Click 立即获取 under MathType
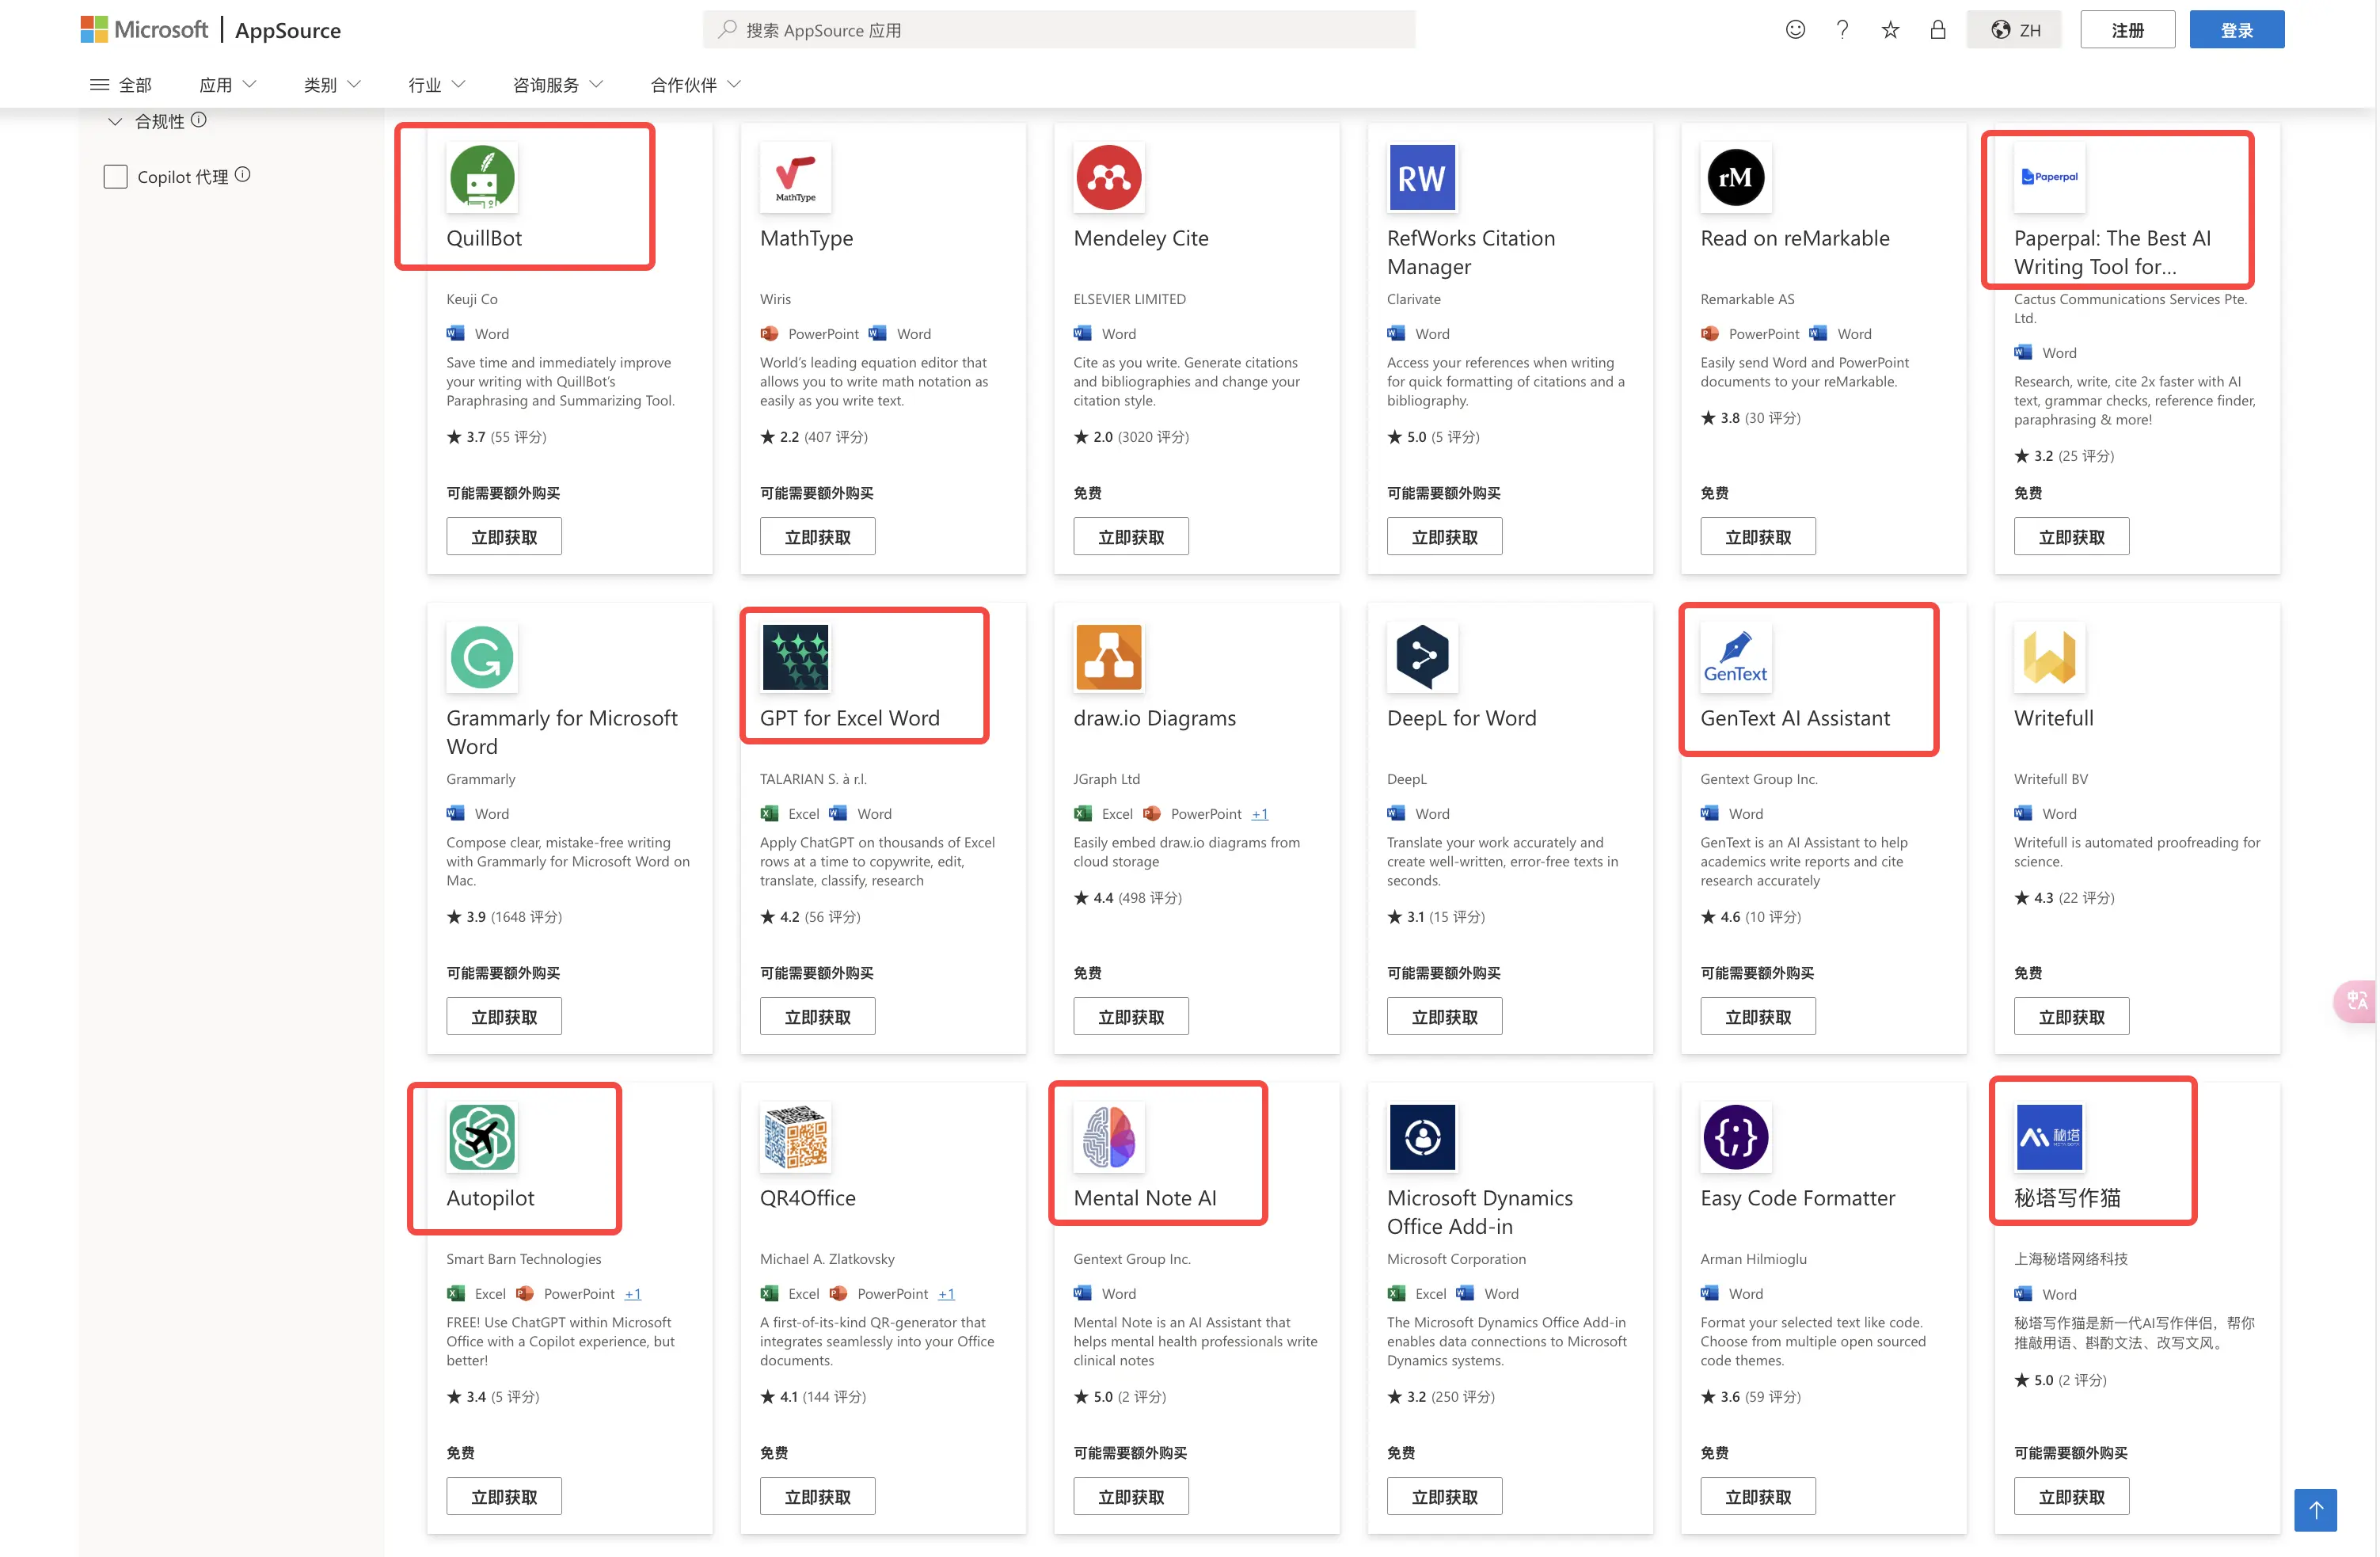The height and width of the screenshot is (1557, 2380). [817, 537]
